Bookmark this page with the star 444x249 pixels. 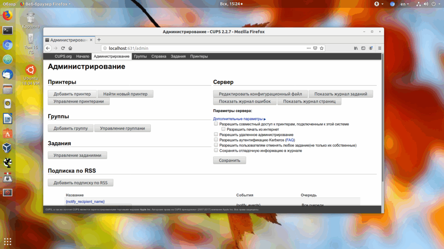[322, 48]
